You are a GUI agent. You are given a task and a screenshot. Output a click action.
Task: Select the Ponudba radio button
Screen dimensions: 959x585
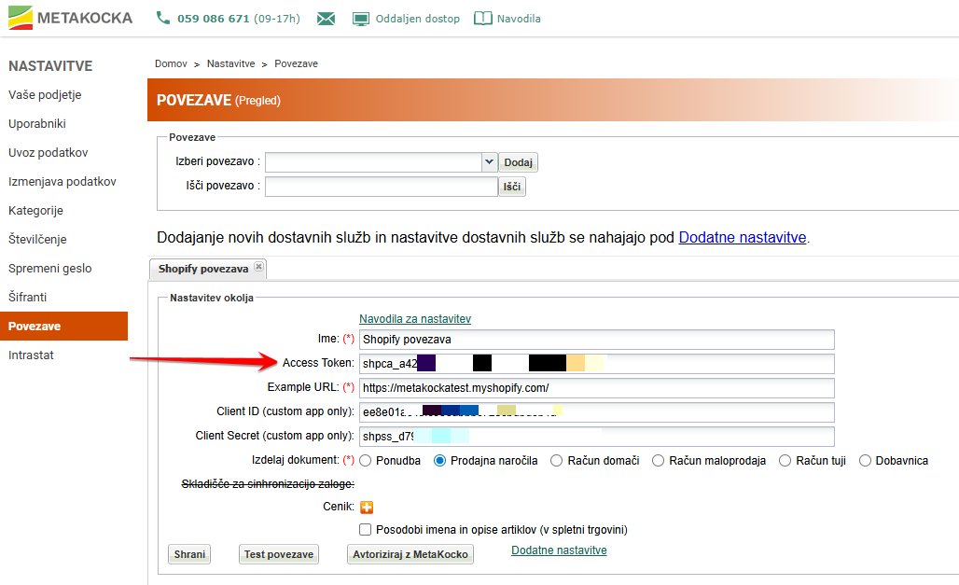click(366, 461)
